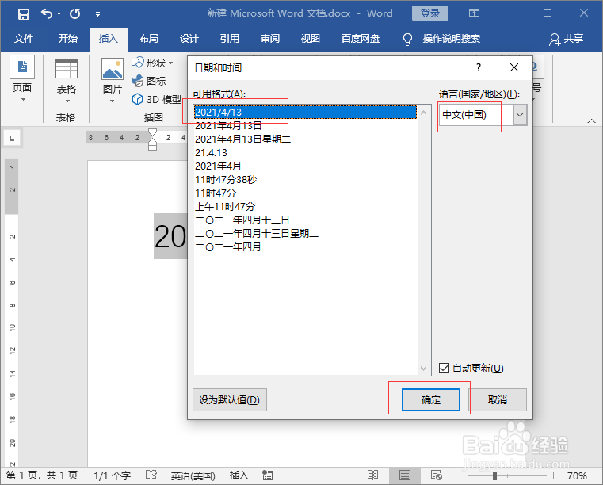Image resolution: width=603 pixels, height=485 pixels.
Task: Click the 操作说明搜索 search box
Action: (x=452, y=39)
